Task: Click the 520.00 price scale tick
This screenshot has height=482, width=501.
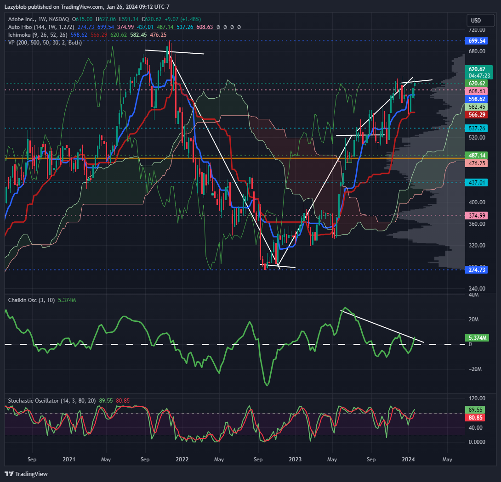Action: tap(477, 138)
